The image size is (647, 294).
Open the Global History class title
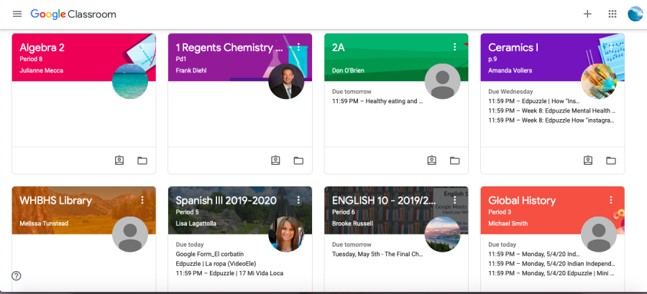[522, 201]
